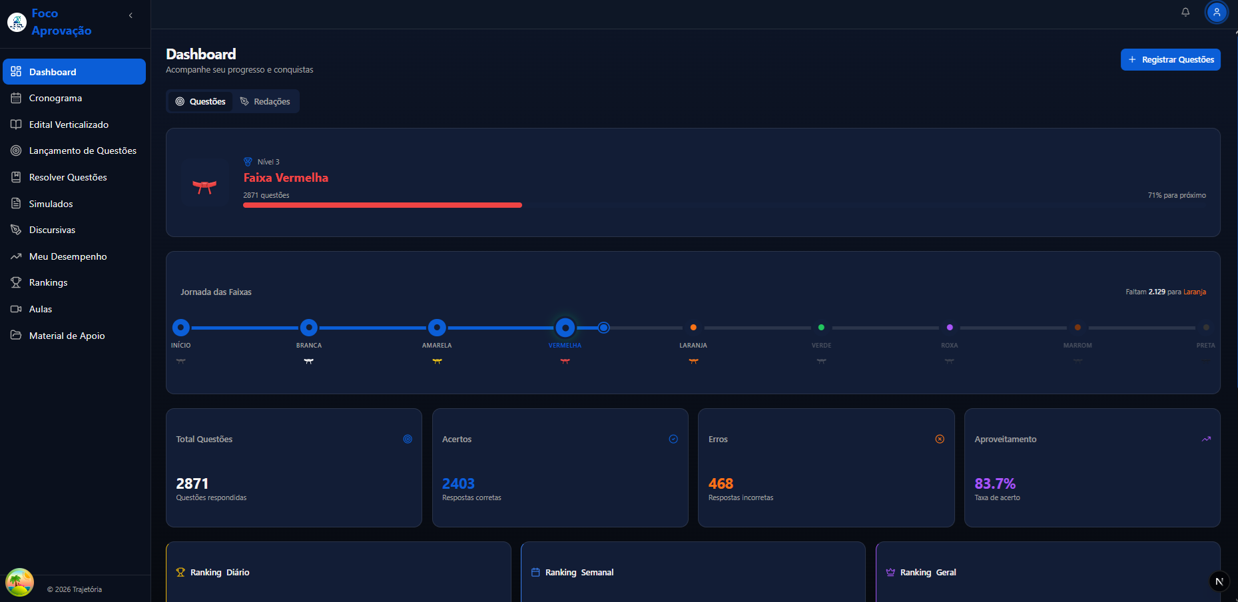
Task: Click the Meu Desempenho trend icon
Action: pos(16,256)
